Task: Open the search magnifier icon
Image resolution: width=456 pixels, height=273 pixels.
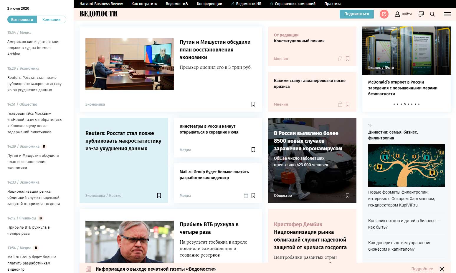Action: coord(432,14)
